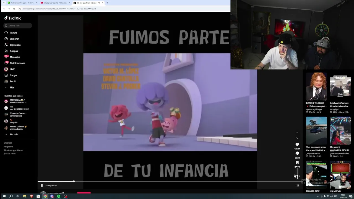Screen dimensions: 354x199
Task: Close the TikTok browser tab
Action: (x=102, y=3)
